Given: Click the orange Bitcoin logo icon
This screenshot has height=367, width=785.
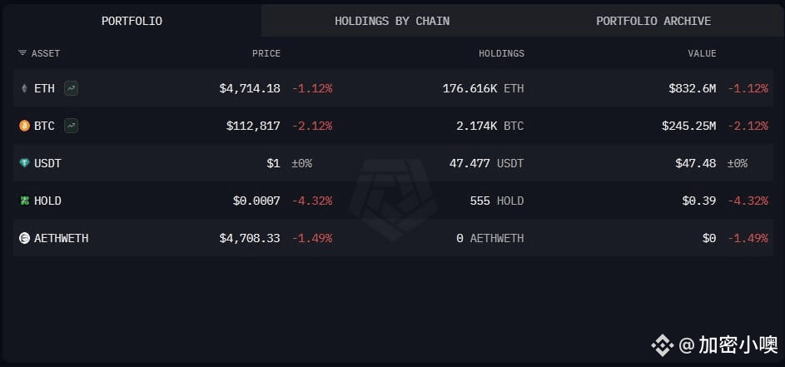Looking at the screenshot, I should [x=24, y=126].
